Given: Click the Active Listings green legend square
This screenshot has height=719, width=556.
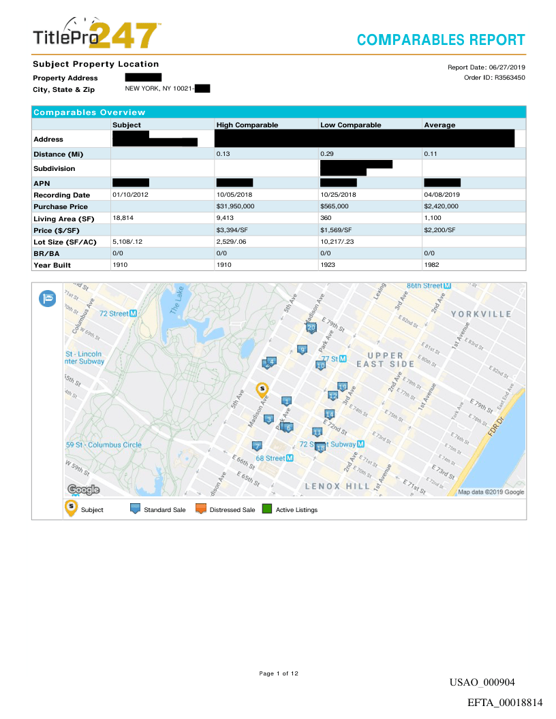Looking at the screenshot, I should pyautogui.click(x=267, y=509).
